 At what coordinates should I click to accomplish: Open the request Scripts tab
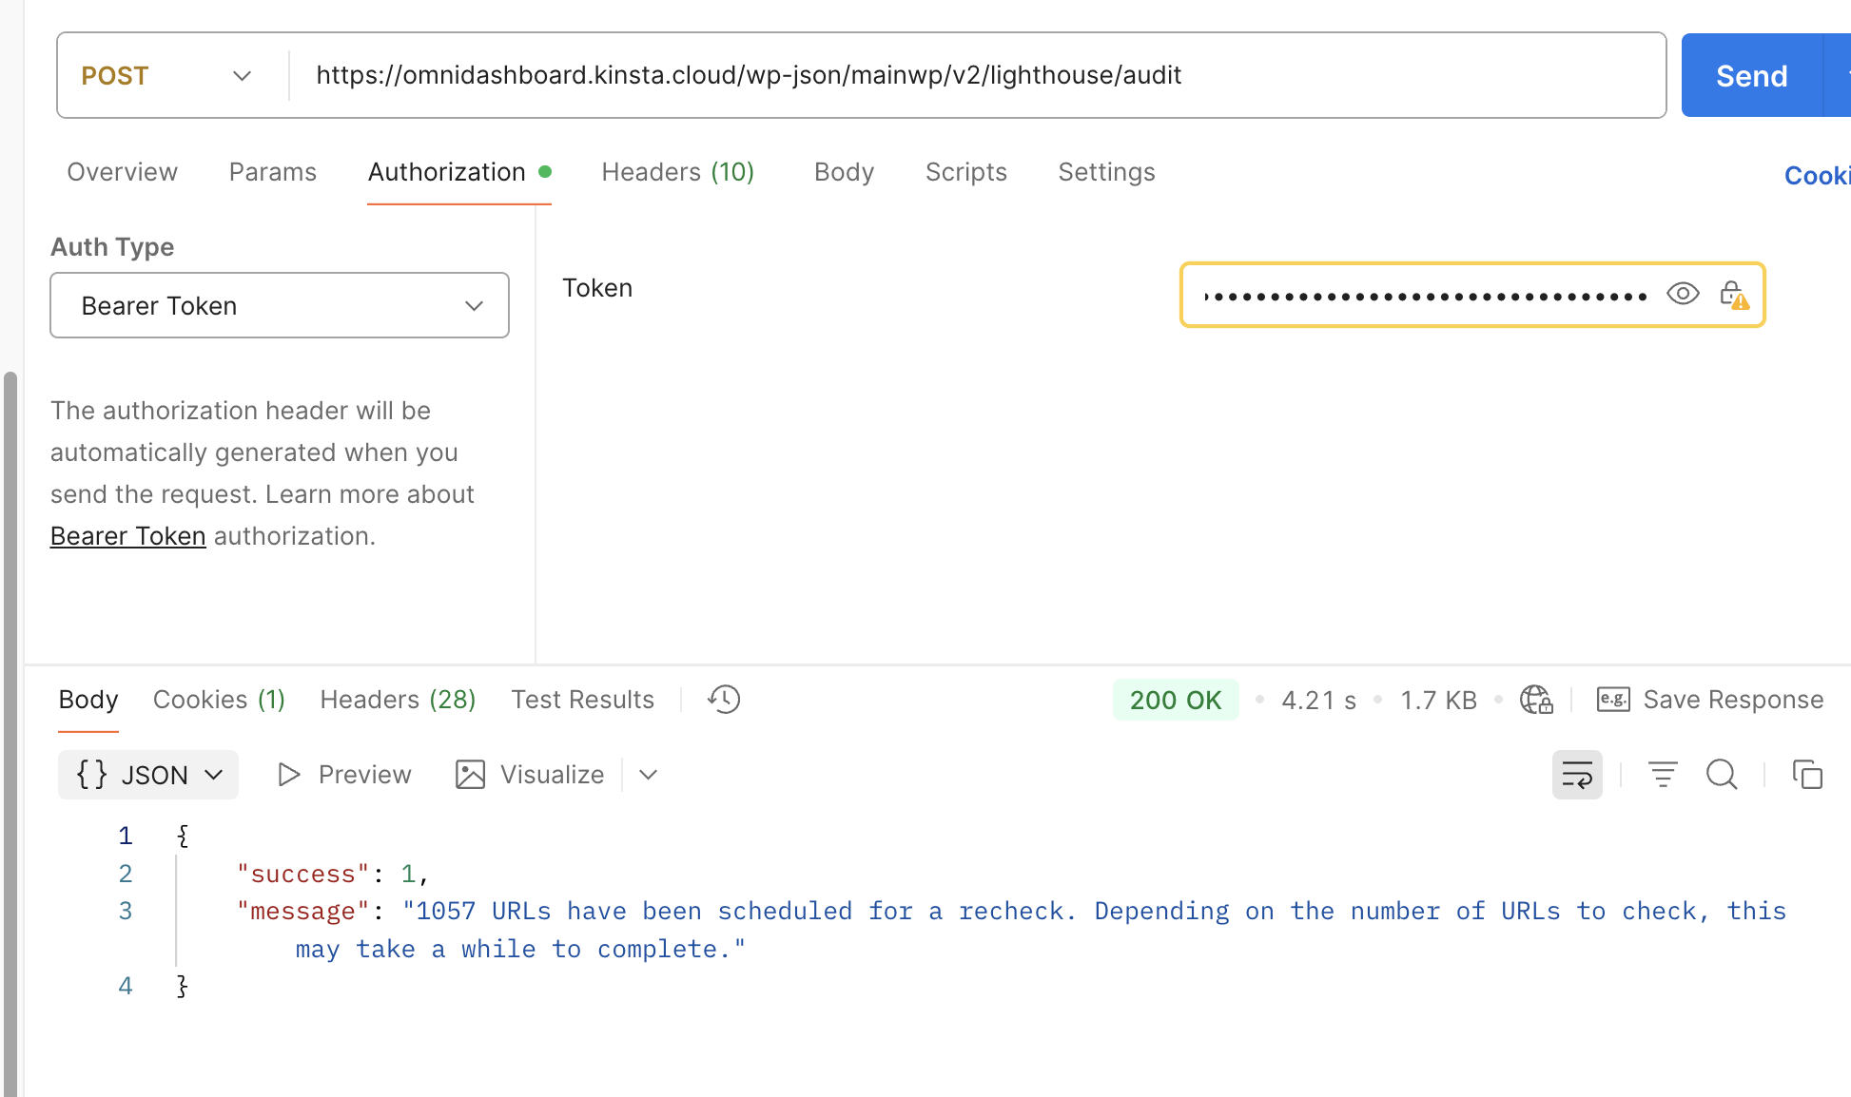click(x=965, y=172)
